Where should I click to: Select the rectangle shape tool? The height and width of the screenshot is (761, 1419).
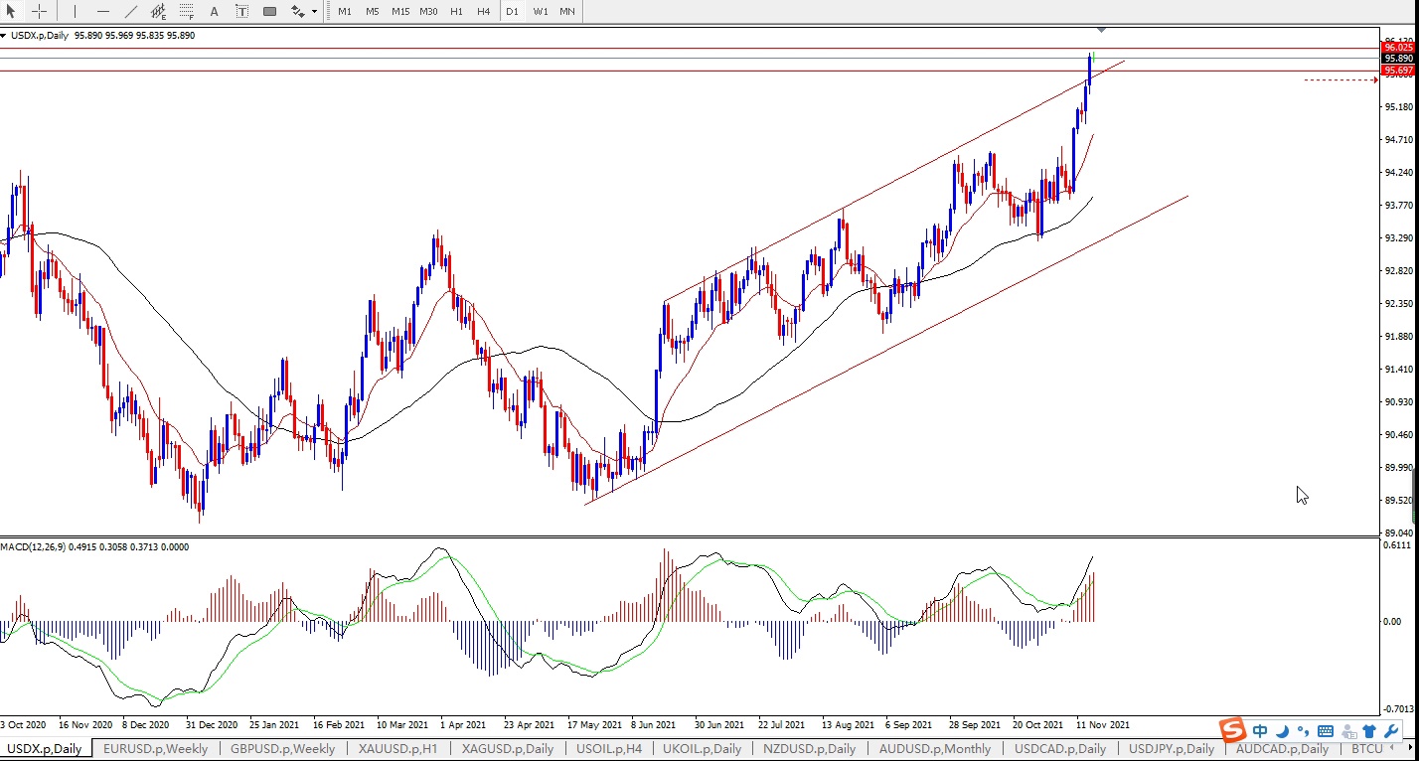coord(270,11)
